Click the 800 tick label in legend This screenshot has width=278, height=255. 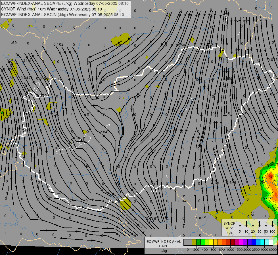[x=222, y=250]
